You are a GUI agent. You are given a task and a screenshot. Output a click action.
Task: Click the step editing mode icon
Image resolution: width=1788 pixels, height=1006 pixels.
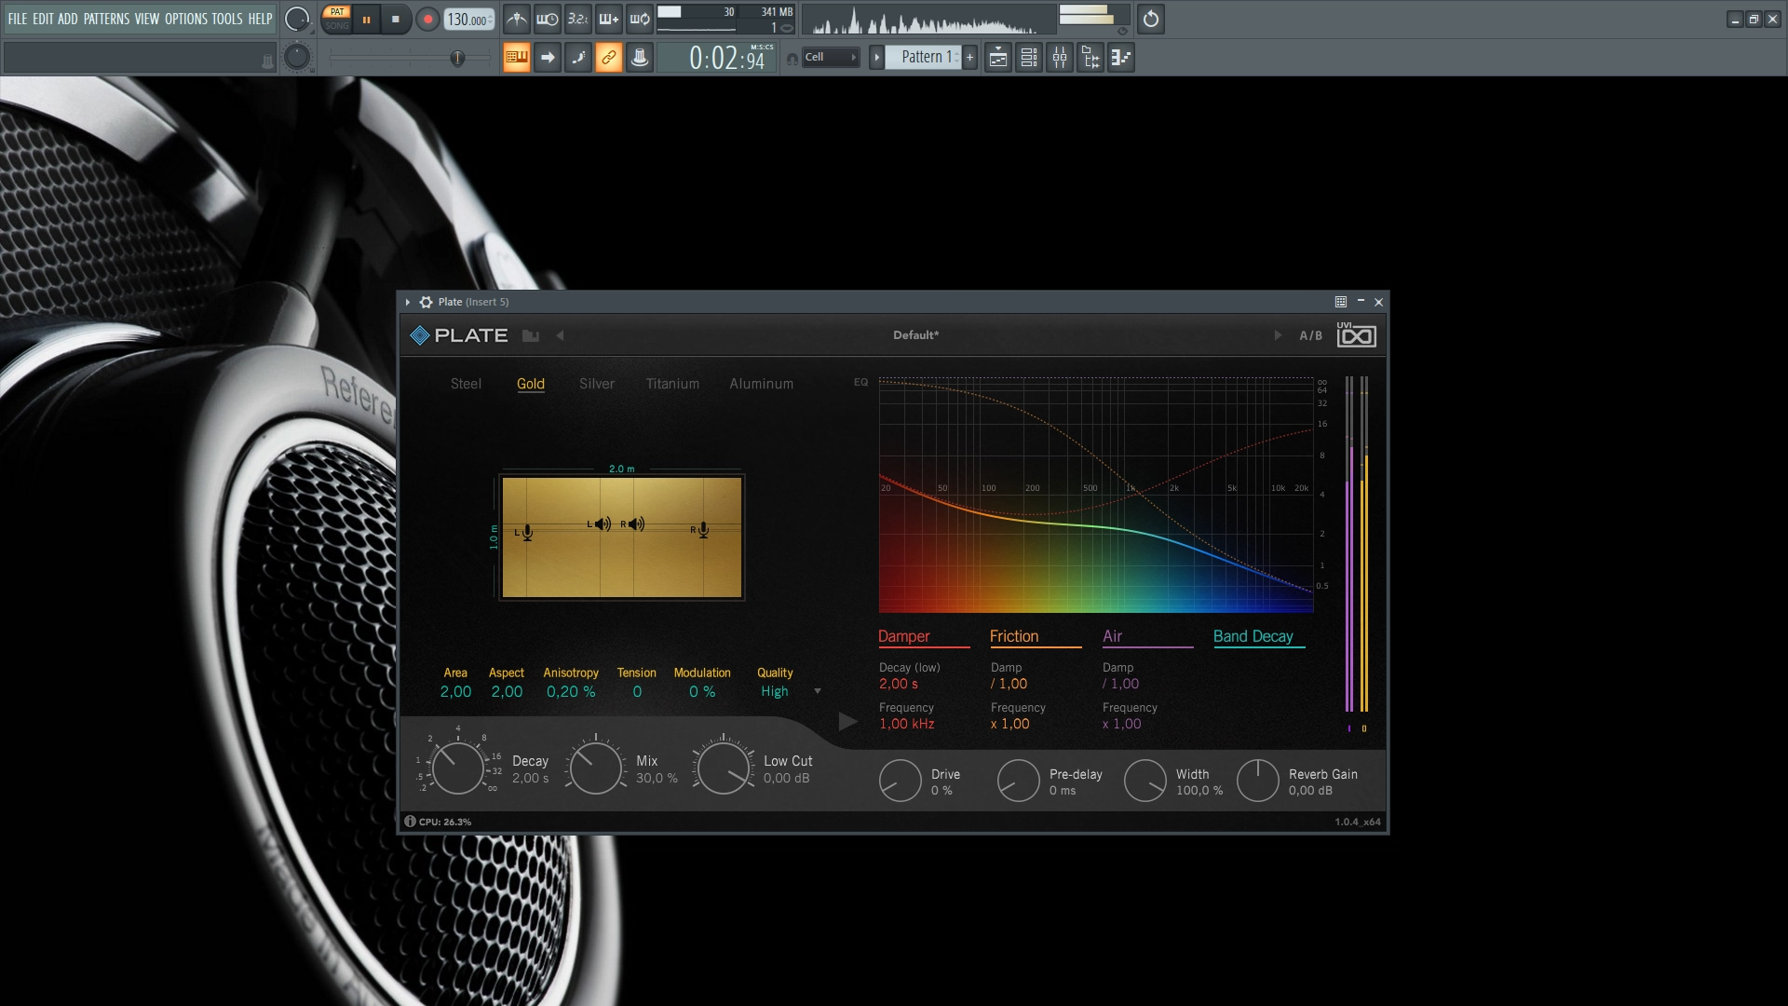(578, 58)
